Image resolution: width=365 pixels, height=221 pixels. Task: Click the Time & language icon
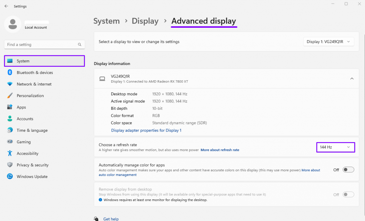pyautogui.click(x=10, y=130)
